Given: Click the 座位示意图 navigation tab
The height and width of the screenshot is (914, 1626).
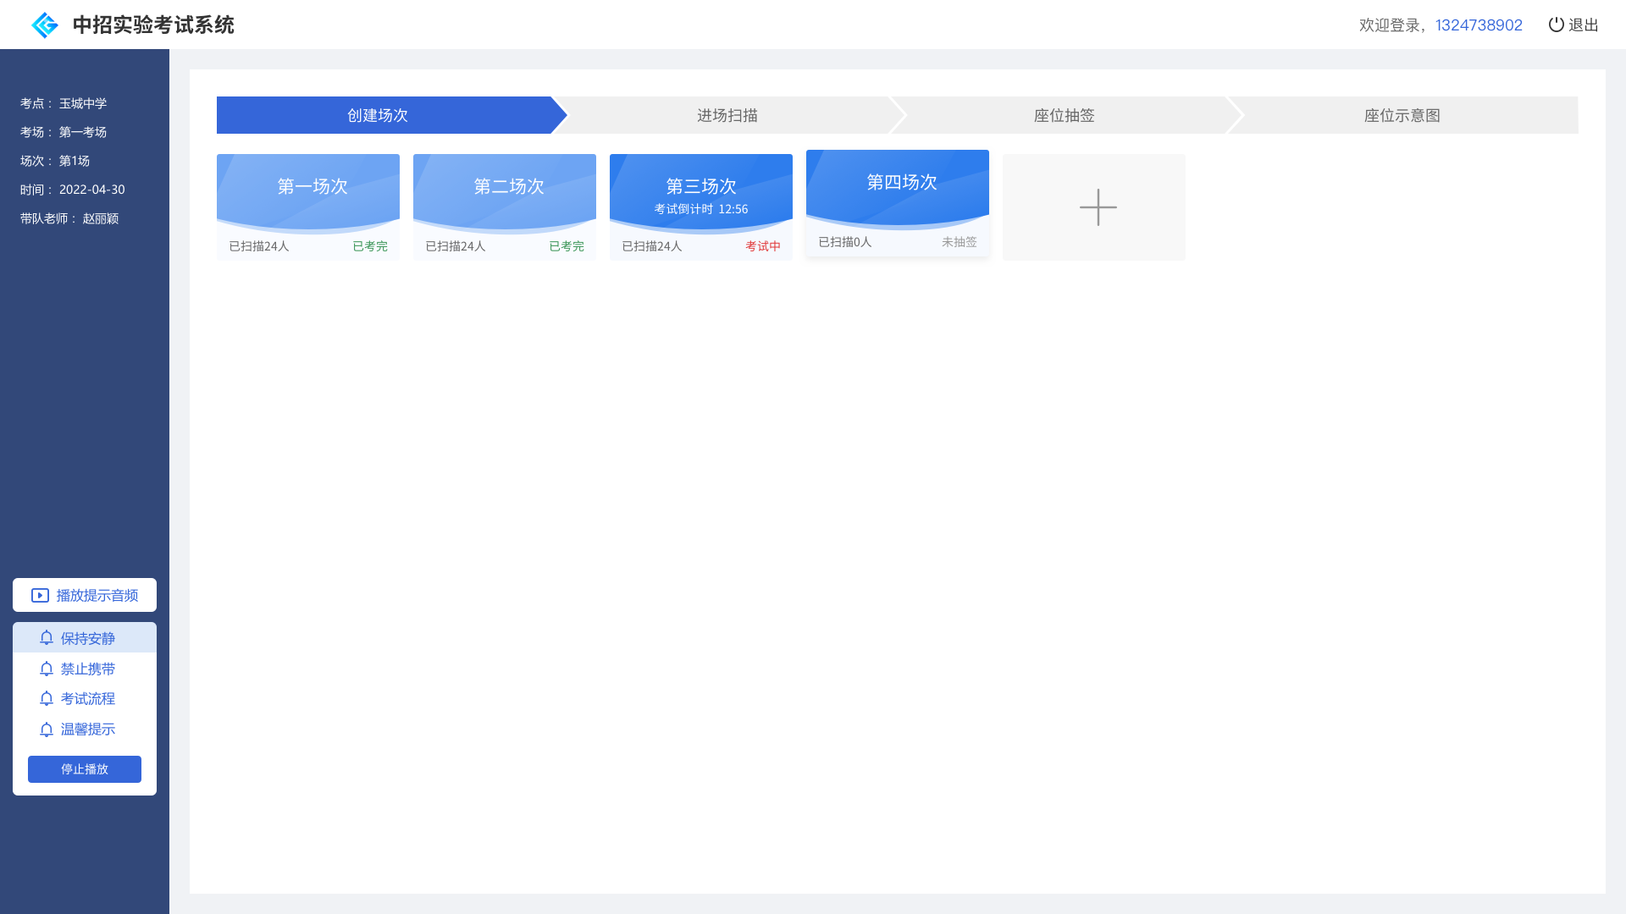Looking at the screenshot, I should tap(1402, 115).
